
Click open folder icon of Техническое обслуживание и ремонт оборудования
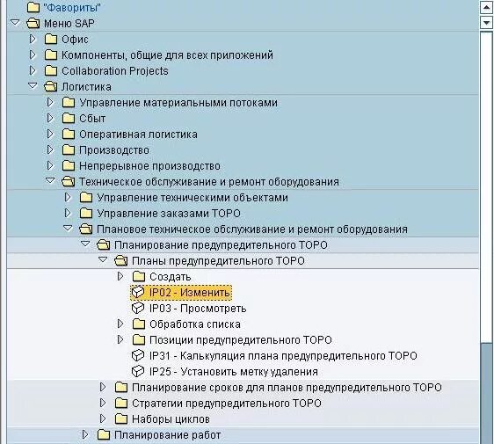tap(69, 181)
